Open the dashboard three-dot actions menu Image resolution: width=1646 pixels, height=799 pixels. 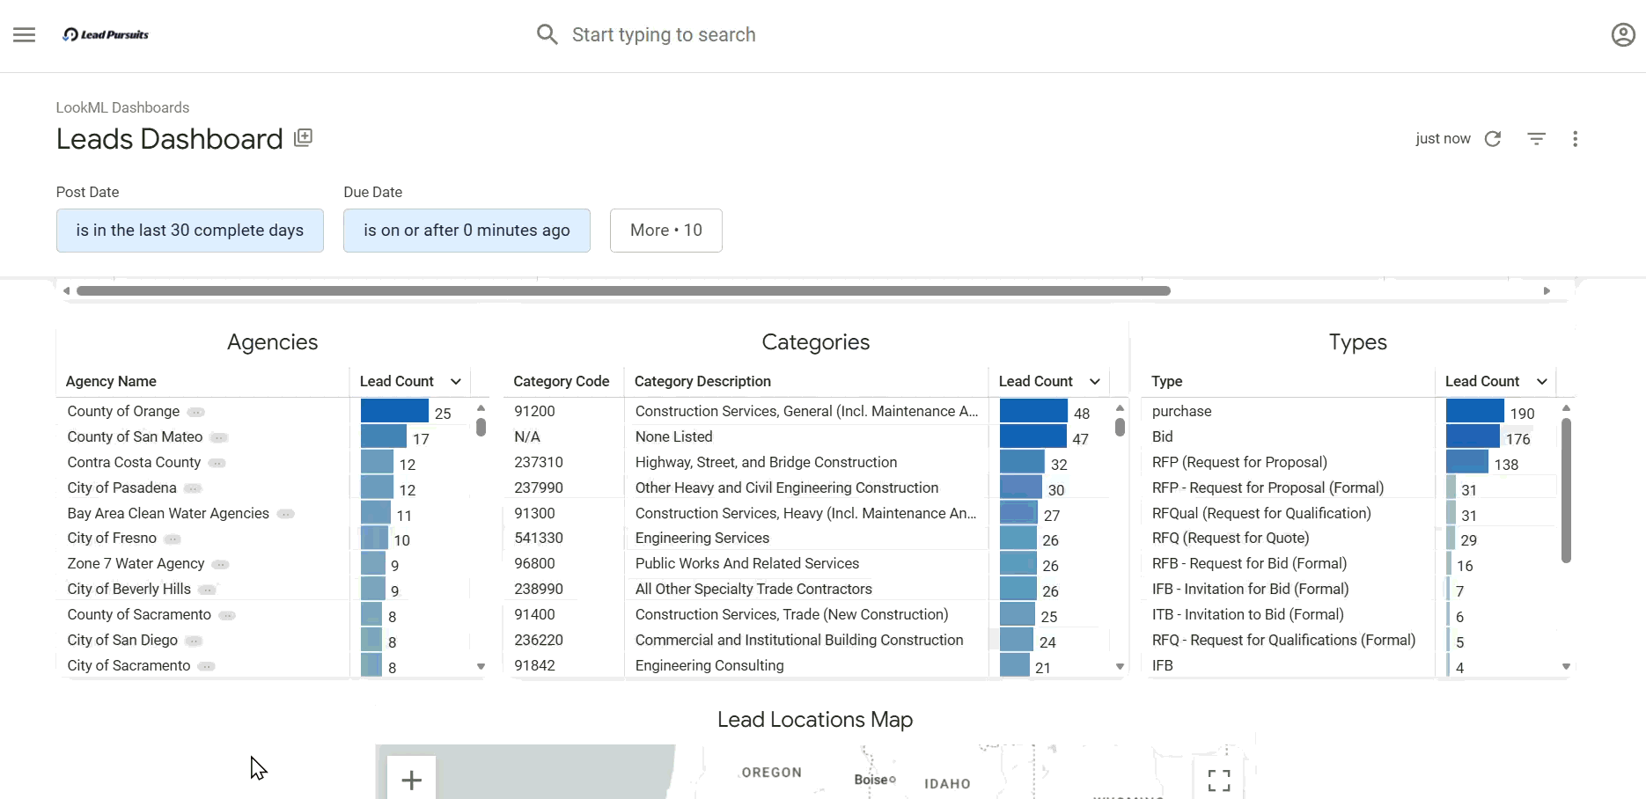click(x=1576, y=139)
